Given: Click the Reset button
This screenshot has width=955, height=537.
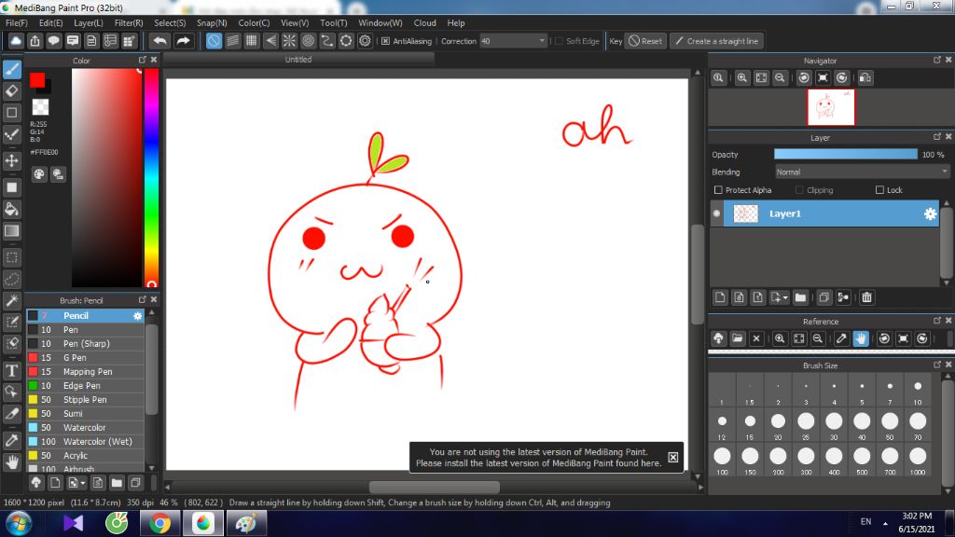Looking at the screenshot, I should point(645,41).
